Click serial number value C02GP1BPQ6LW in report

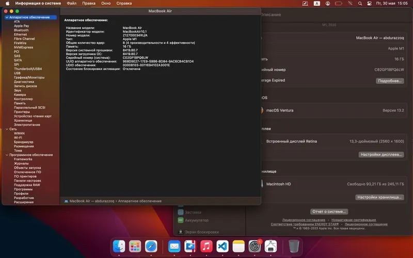pos(135,58)
